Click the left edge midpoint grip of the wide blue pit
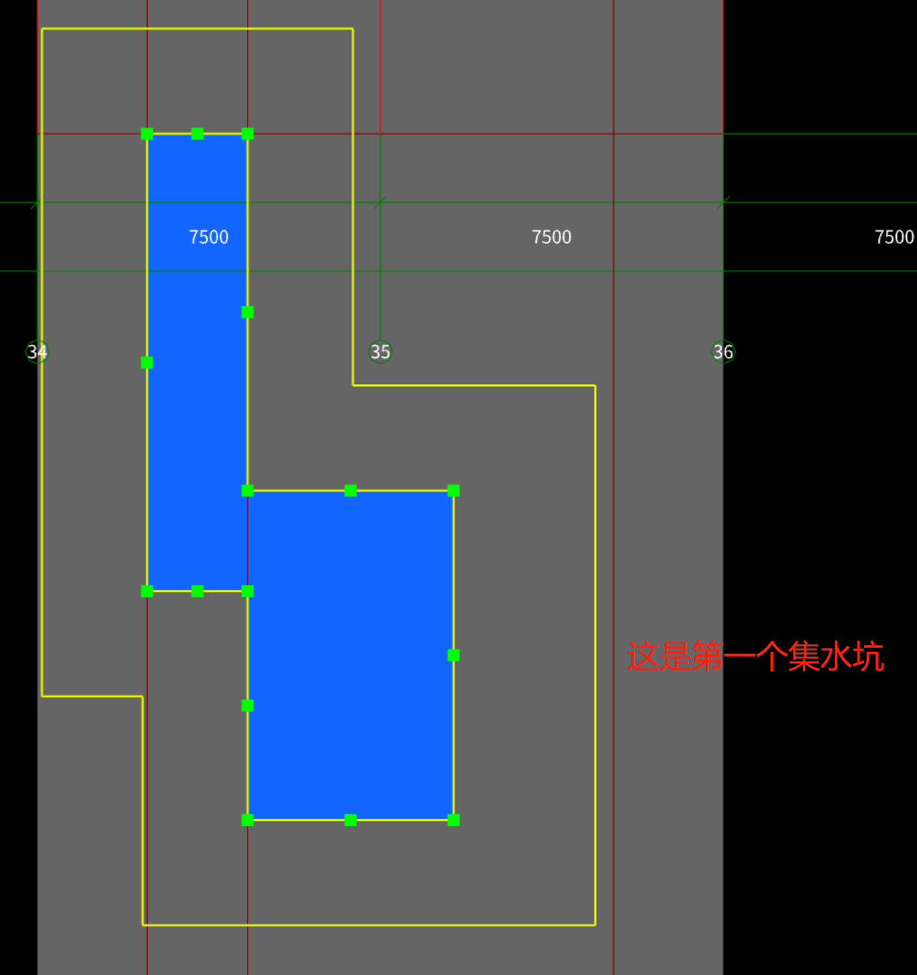Screen dimensions: 917x975 pos(247,705)
